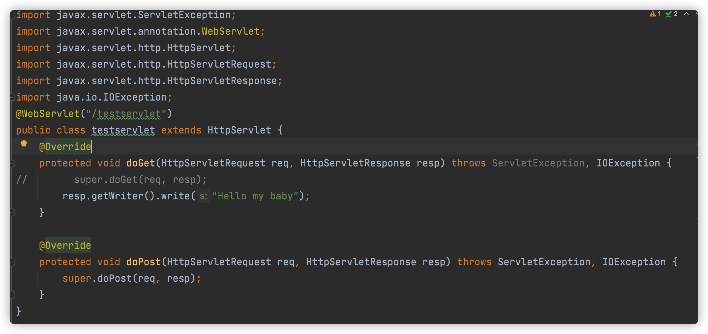Collapse the doGet method fold marker

pyautogui.click(x=13, y=163)
